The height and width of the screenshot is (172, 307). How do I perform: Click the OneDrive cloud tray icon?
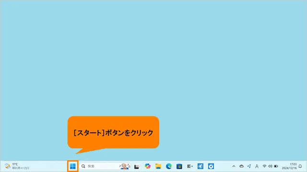[x=241, y=166]
